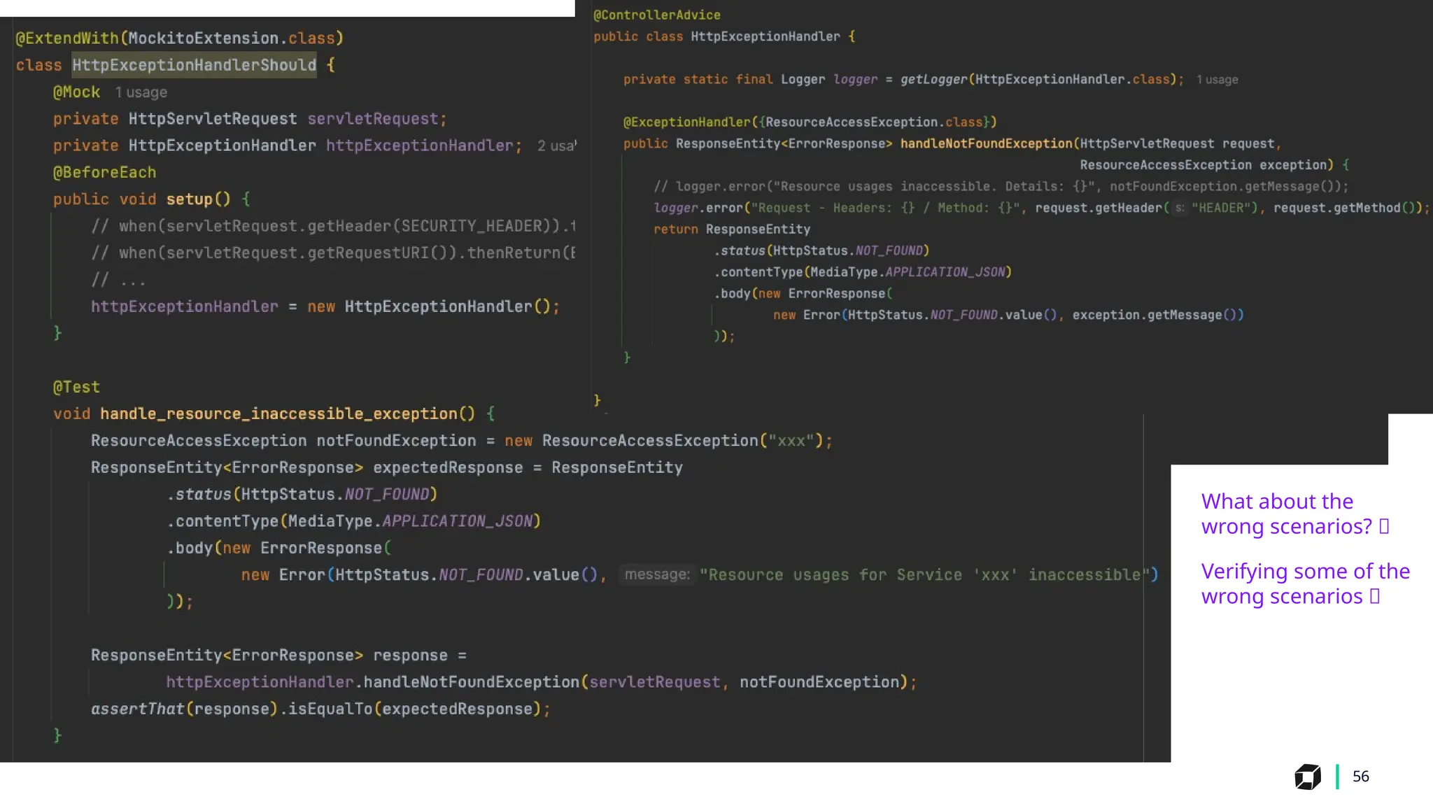Click the @ExceptionHandler annotation
This screenshot has width=1433, height=806.
coord(686,122)
